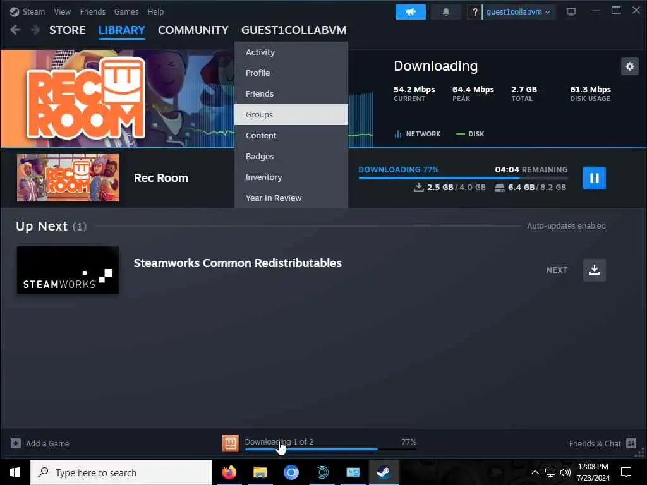Click the Rec Room banner artwork

pos(117,98)
